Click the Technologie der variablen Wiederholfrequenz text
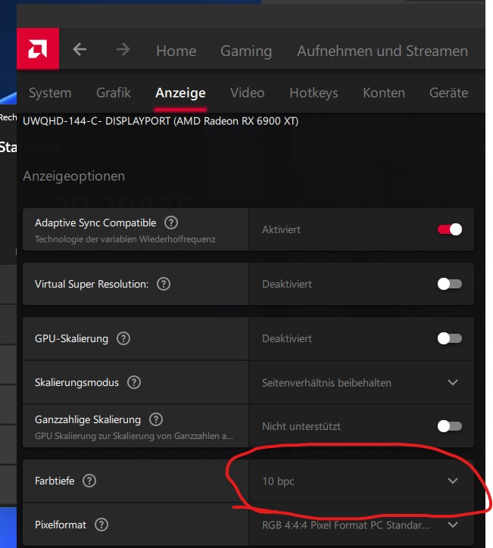 tap(125, 239)
